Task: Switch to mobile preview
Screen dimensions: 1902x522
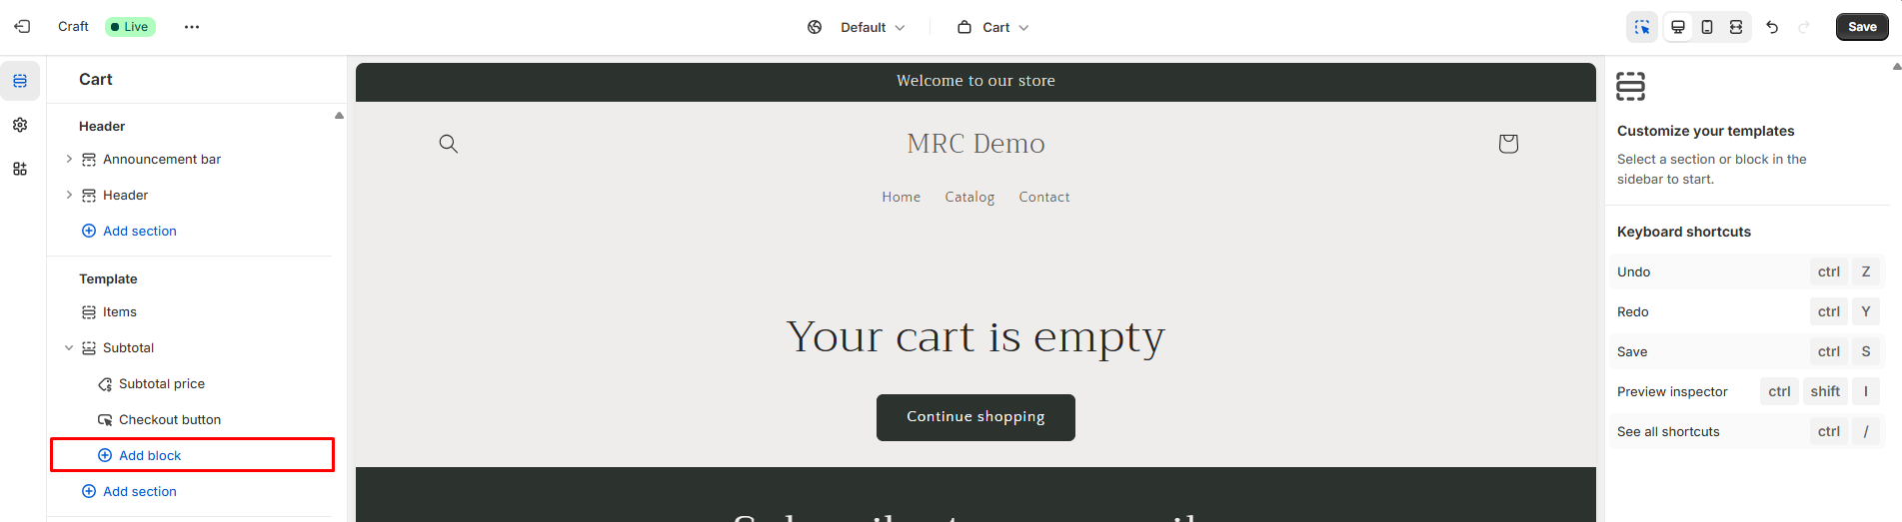Action: (1707, 27)
